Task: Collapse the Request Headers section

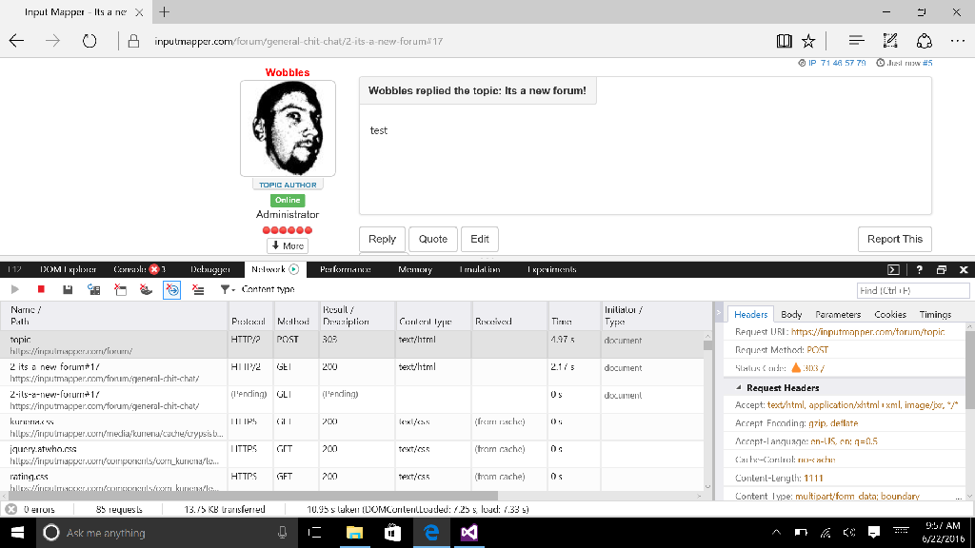Action: tap(739, 388)
